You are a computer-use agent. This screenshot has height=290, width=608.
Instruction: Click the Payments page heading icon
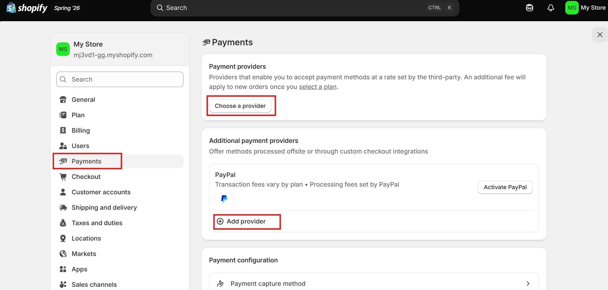click(x=206, y=42)
